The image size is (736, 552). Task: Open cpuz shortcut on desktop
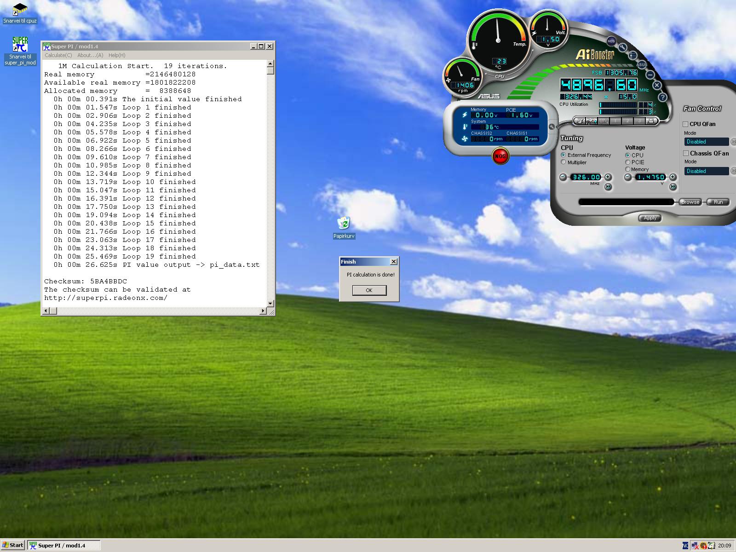[20, 13]
